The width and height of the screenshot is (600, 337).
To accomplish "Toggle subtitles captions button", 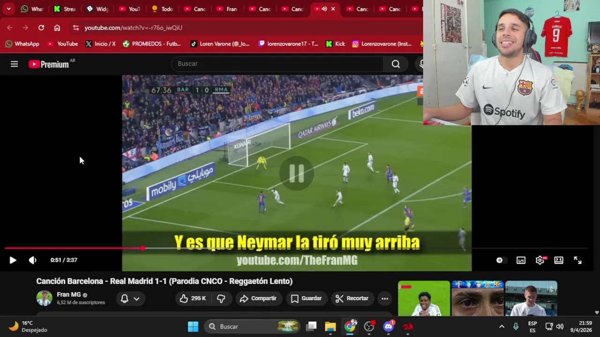I will coord(521,260).
